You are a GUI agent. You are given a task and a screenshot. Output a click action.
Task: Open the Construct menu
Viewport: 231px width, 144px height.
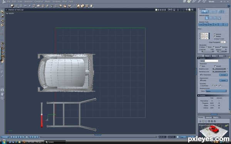[38, 2]
